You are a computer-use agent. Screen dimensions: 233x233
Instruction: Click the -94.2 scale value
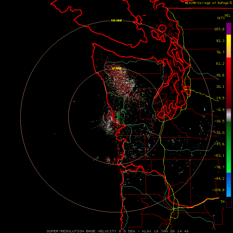coord(219,179)
